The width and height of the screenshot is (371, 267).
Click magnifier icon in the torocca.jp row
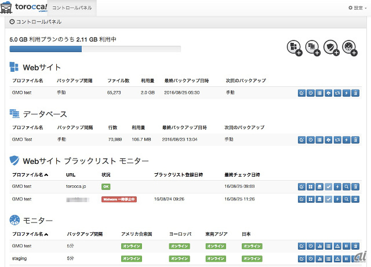[347, 186]
